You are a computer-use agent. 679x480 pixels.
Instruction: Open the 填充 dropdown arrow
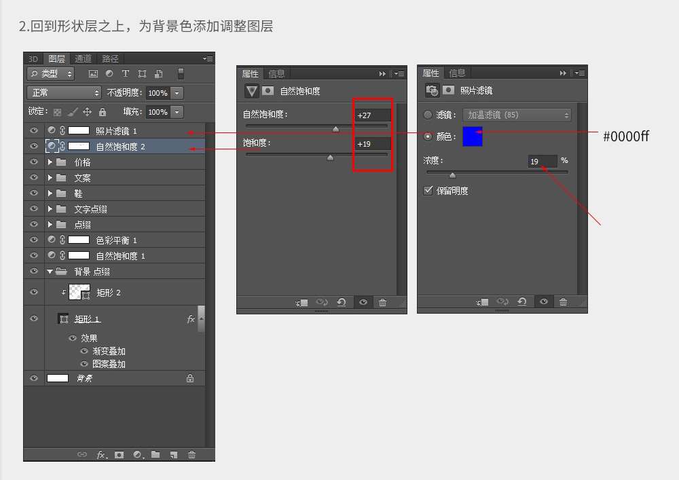click(177, 112)
